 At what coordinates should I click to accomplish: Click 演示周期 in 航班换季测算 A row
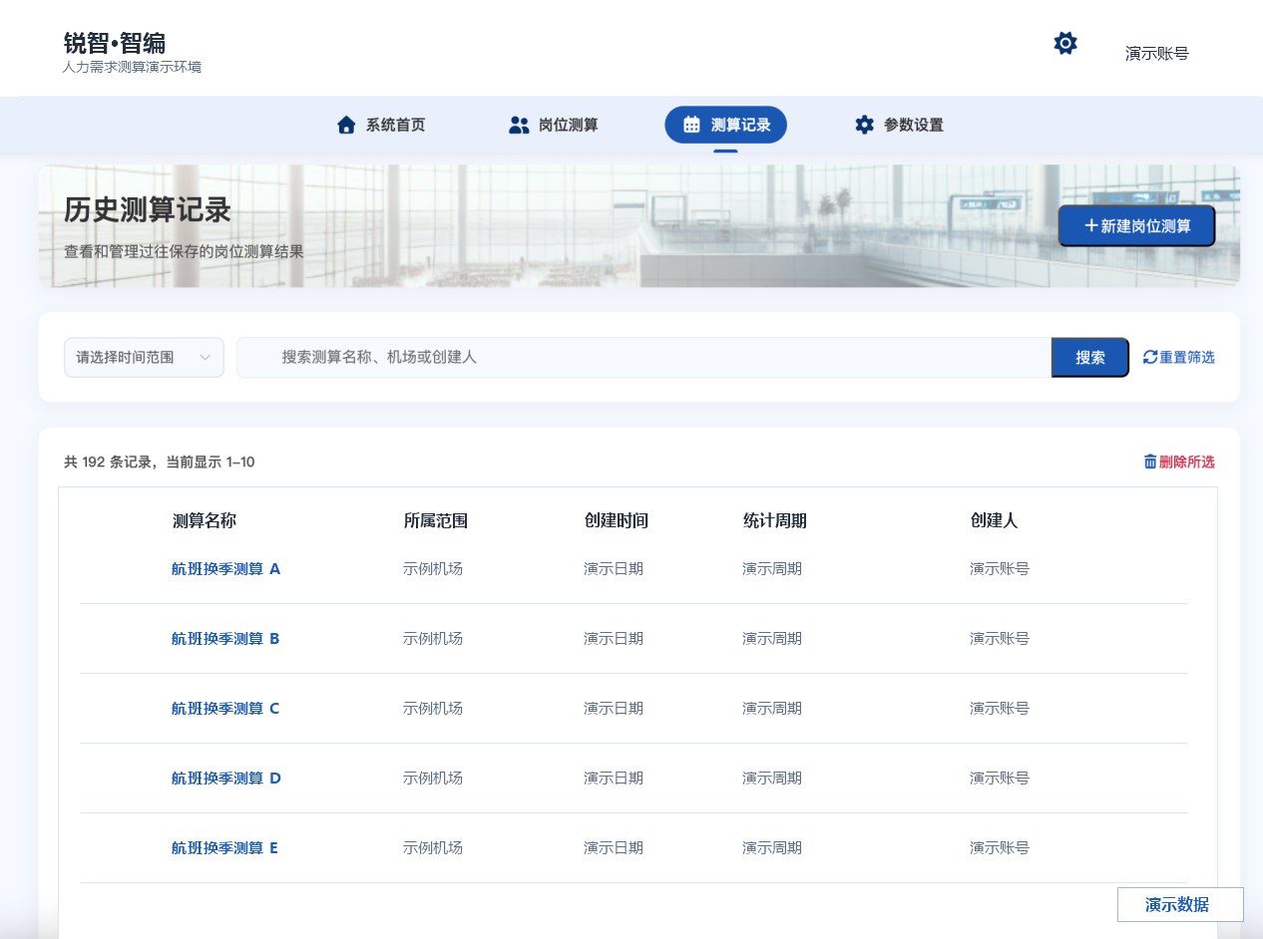(x=772, y=568)
